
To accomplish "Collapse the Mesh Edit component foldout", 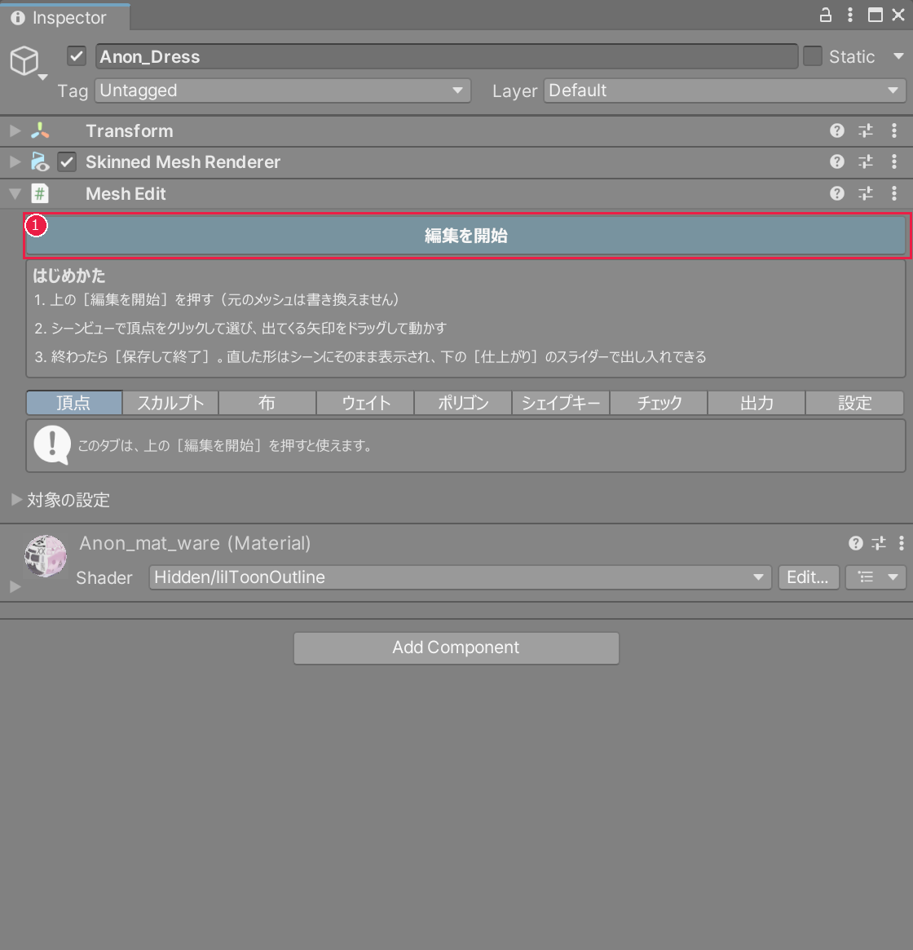I will (x=15, y=194).
